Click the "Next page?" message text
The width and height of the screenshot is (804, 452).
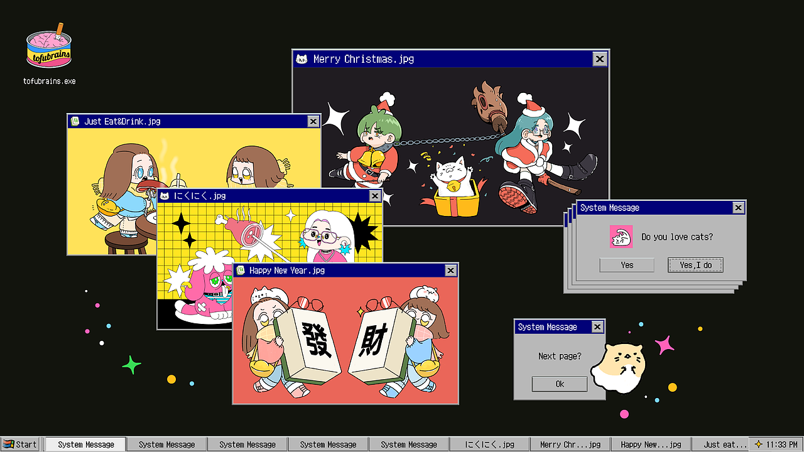pos(560,356)
